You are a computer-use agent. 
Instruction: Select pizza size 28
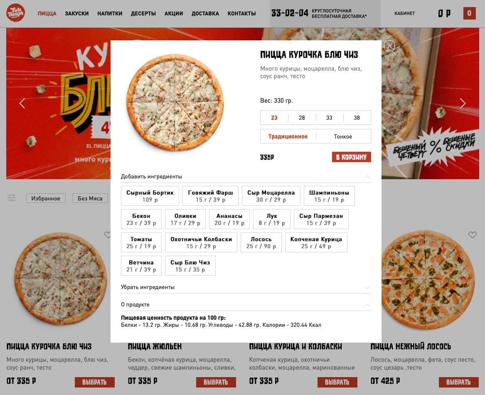tap(302, 118)
